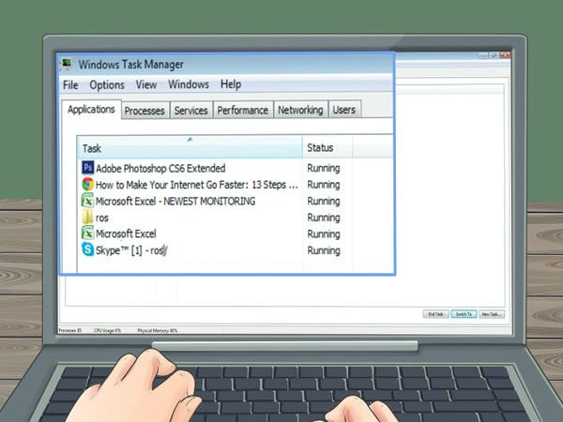Go to the Networking tab
The image size is (563, 422).
[300, 111]
